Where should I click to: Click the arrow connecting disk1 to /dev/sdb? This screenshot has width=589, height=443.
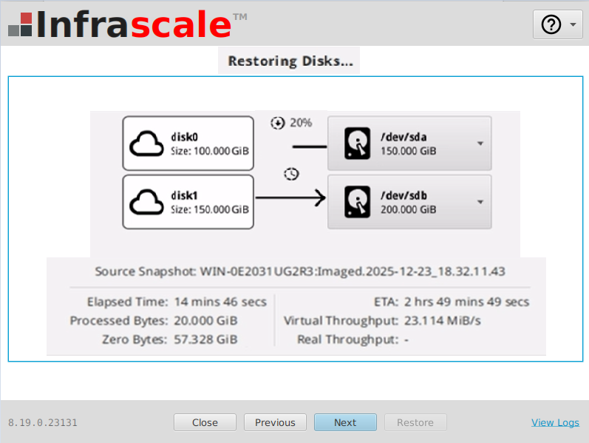pos(290,197)
